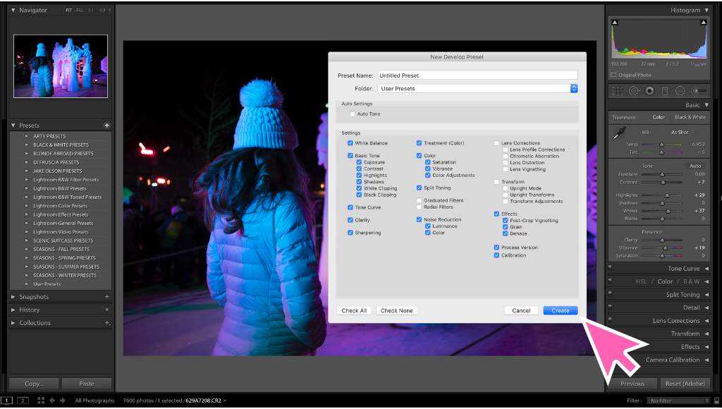Toggle the Split Toning panel switch

coord(610,293)
